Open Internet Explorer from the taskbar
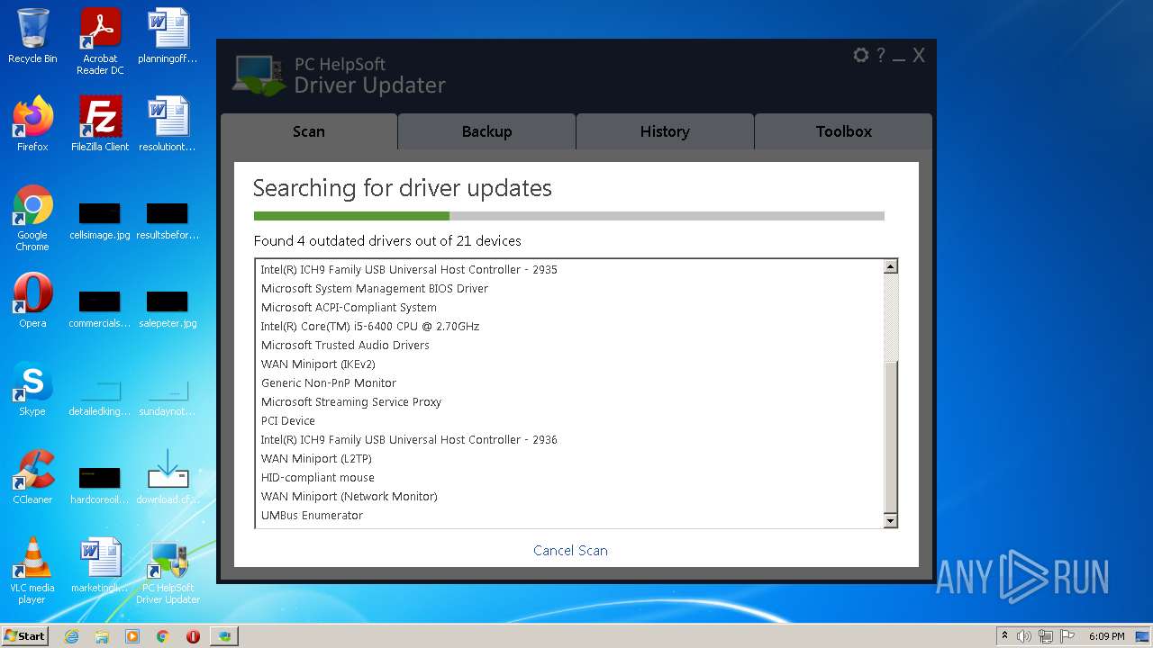Viewport: 1153px width, 648px height. click(x=72, y=636)
